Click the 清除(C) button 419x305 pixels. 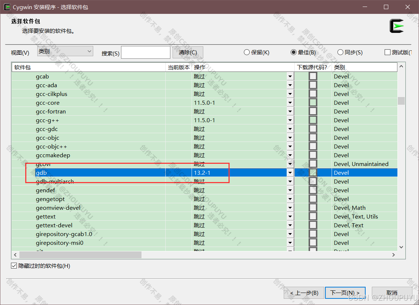(x=188, y=52)
